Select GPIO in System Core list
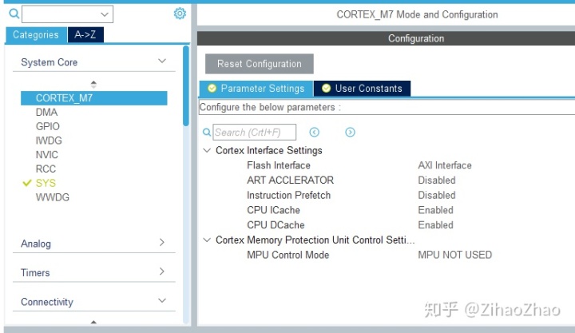 point(48,126)
